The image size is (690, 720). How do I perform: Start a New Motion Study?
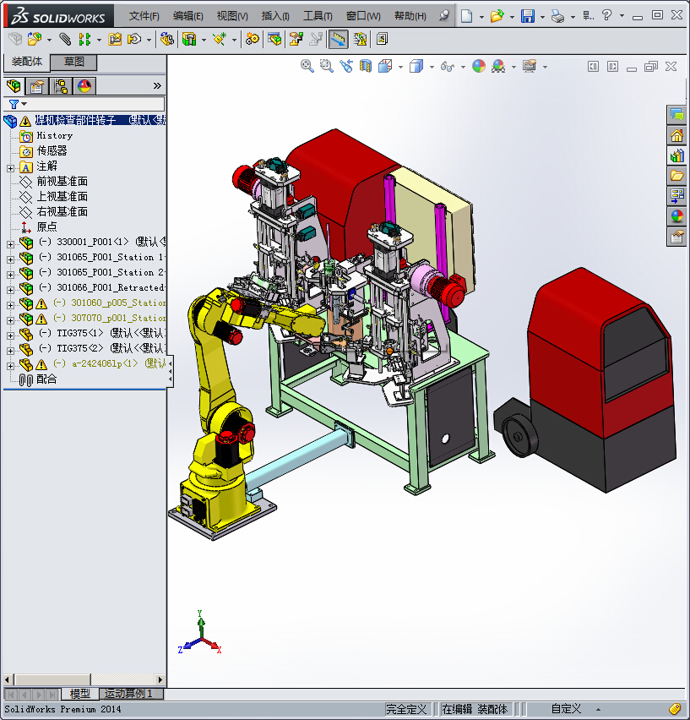(253, 40)
